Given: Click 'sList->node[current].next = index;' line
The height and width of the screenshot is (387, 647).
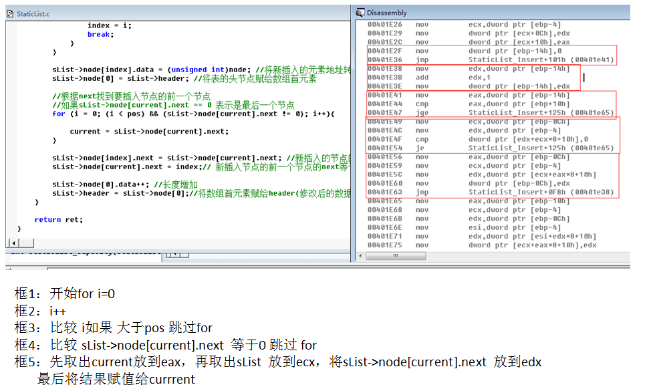Looking at the screenshot, I should 201,166.
